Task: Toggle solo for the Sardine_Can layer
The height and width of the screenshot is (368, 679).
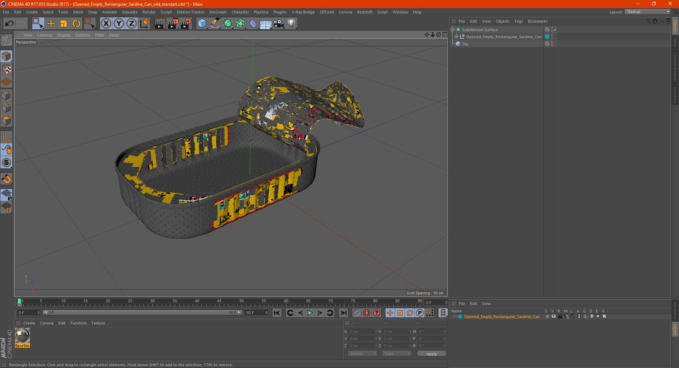Action: tap(547, 316)
